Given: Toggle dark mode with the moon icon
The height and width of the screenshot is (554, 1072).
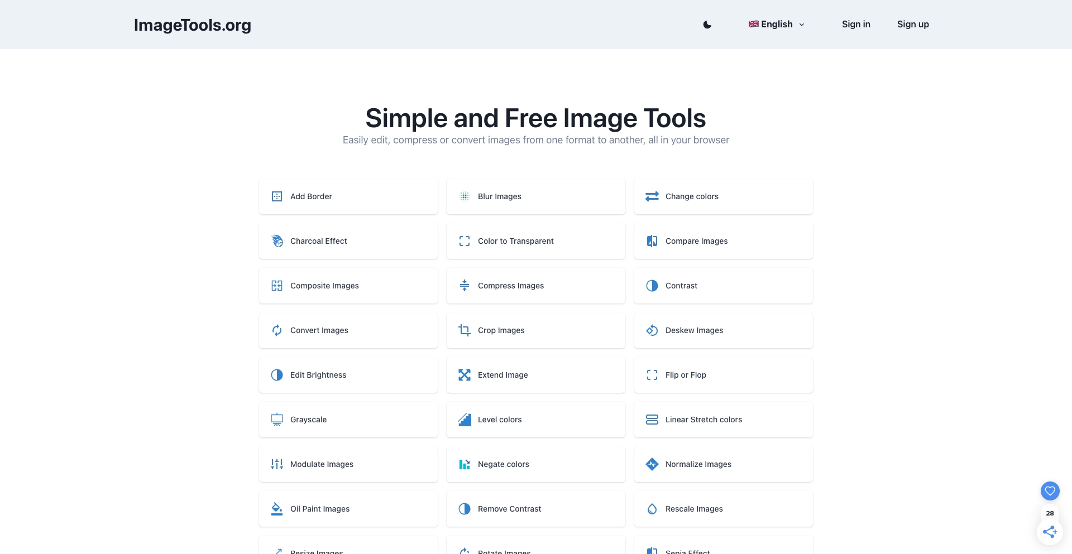Looking at the screenshot, I should point(707,25).
